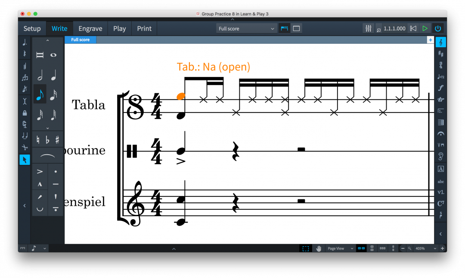Screen dimensions: 465x278
Task: Rewind to beginning of flow
Action: [x=413, y=28]
